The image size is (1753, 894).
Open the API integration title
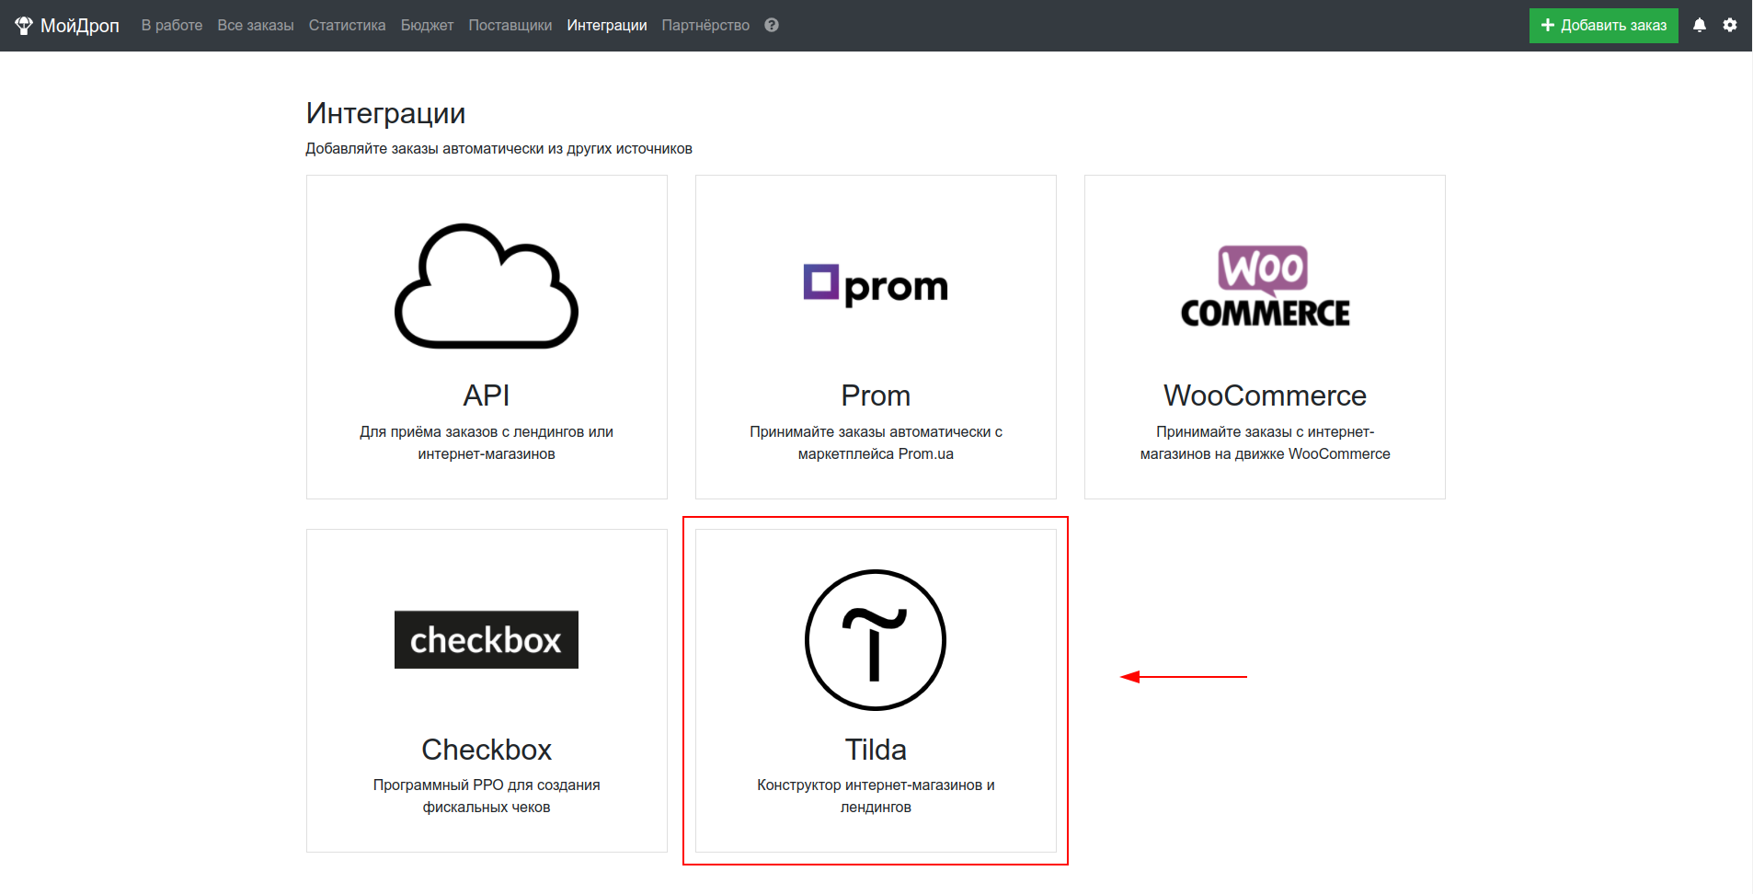coord(487,395)
